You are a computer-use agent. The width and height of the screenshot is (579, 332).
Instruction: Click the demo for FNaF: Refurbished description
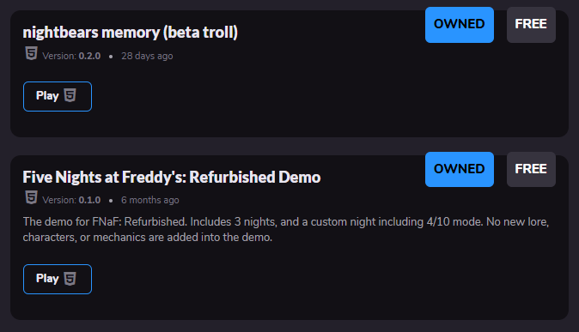(286, 229)
